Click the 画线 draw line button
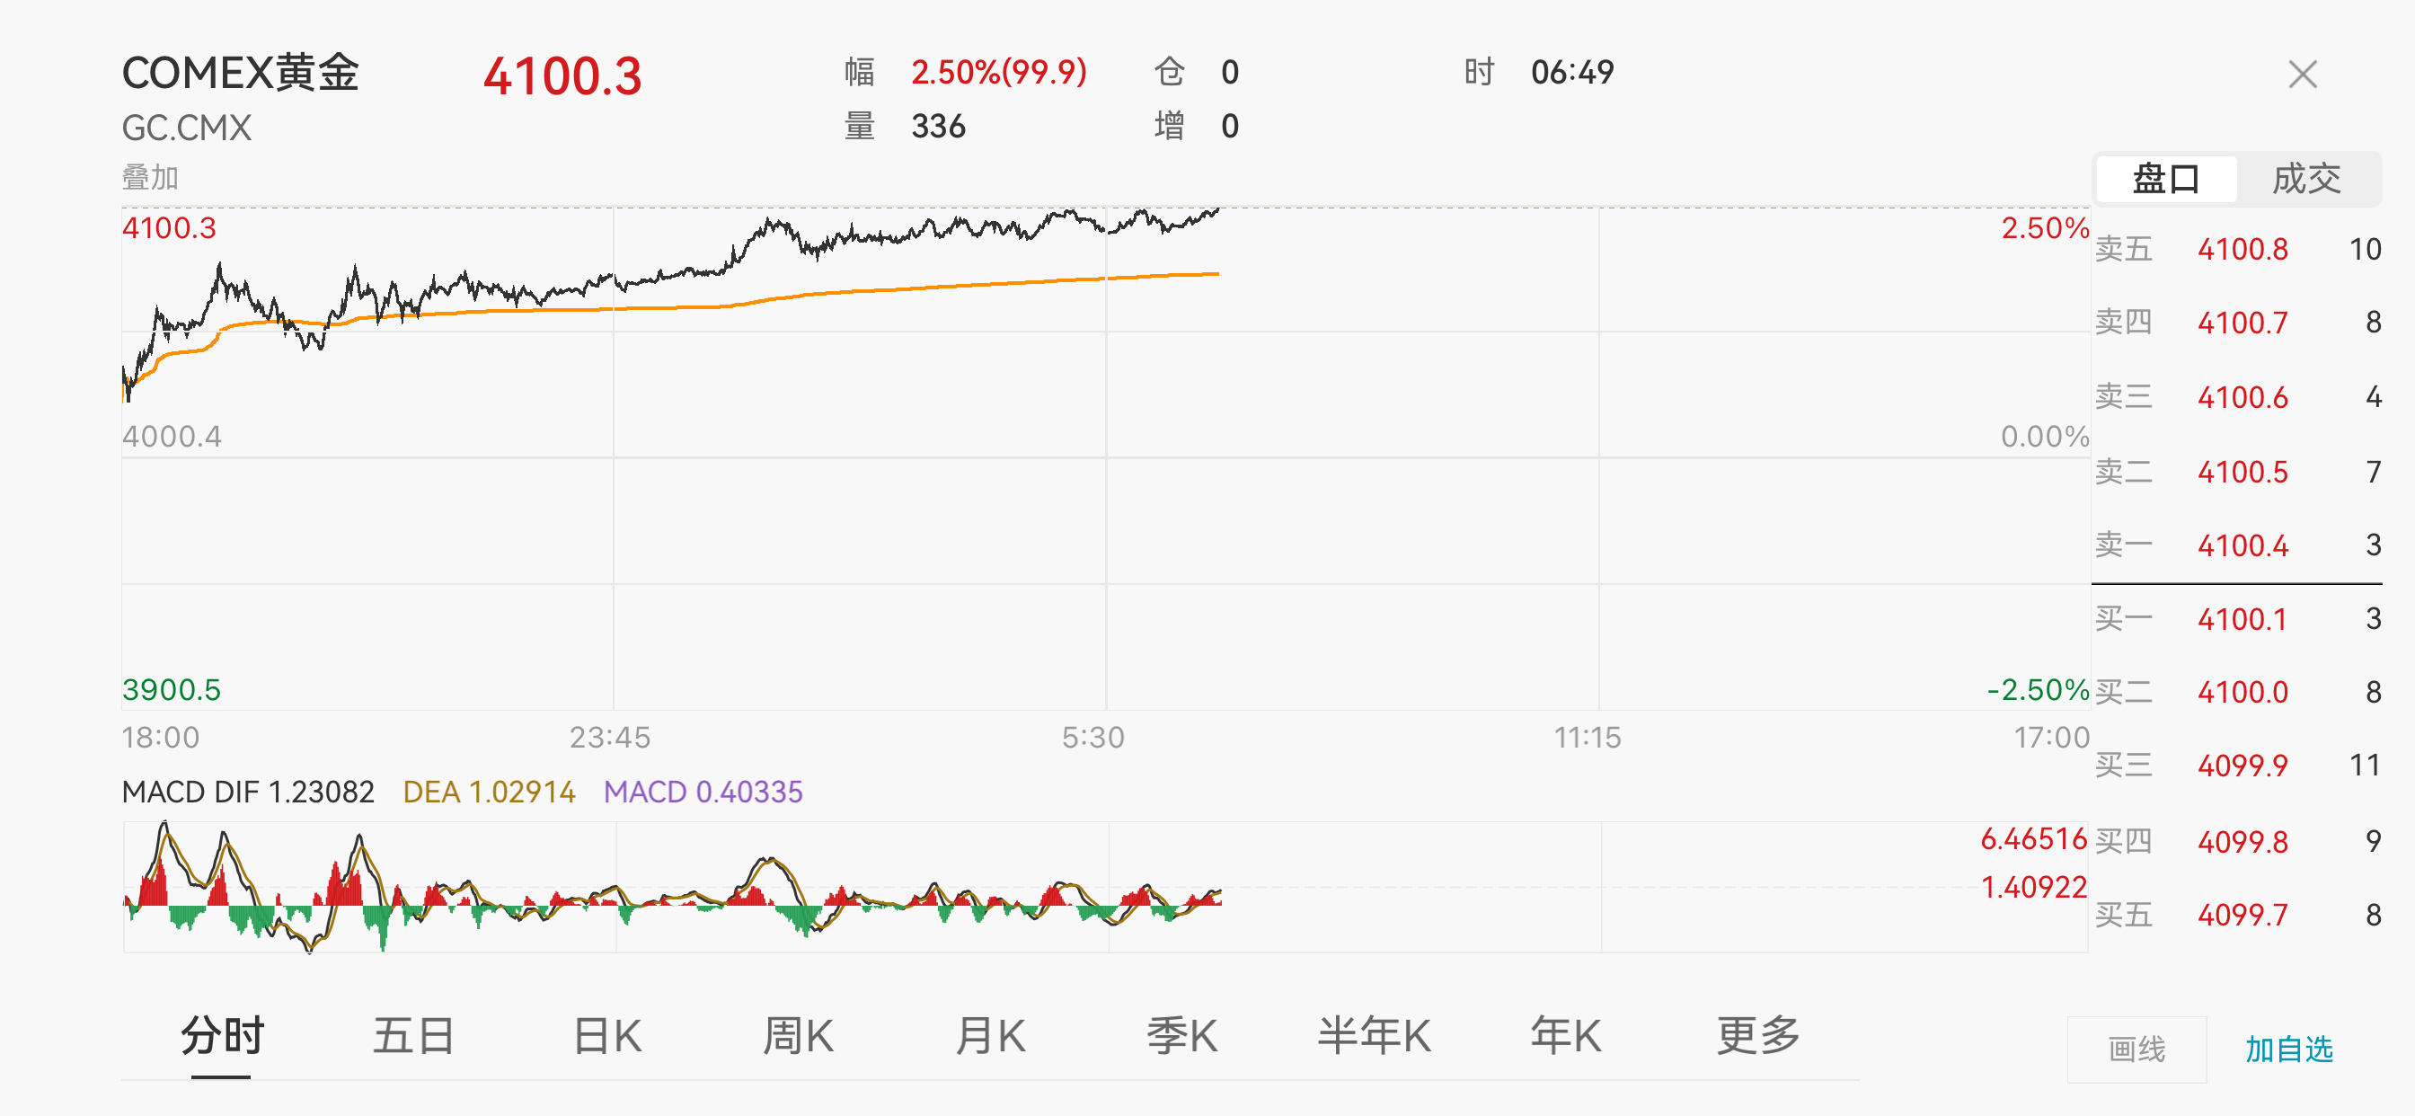This screenshot has width=2415, height=1116. click(x=2136, y=1050)
